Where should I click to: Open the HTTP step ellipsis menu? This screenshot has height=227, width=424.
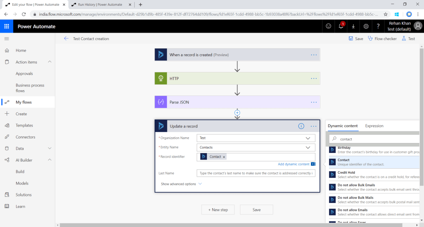[314, 79]
